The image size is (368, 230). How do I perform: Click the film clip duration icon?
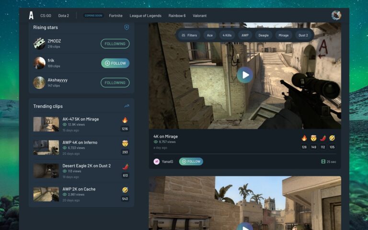323,161
